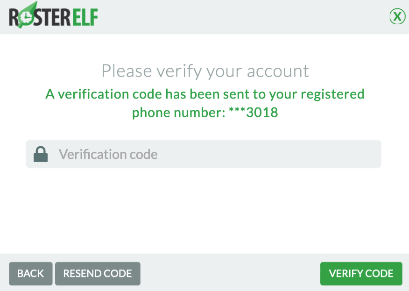The width and height of the screenshot is (409, 291).
Task: Click the empty area below the code field
Action: (204, 210)
